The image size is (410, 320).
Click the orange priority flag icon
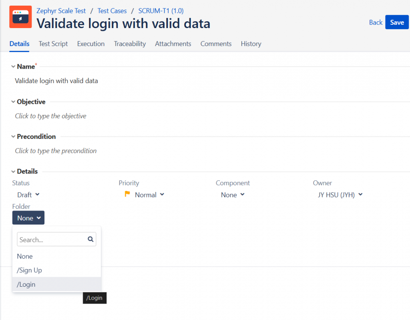click(127, 194)
